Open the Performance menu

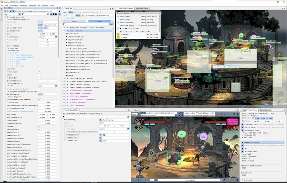[x=14, y=5]
